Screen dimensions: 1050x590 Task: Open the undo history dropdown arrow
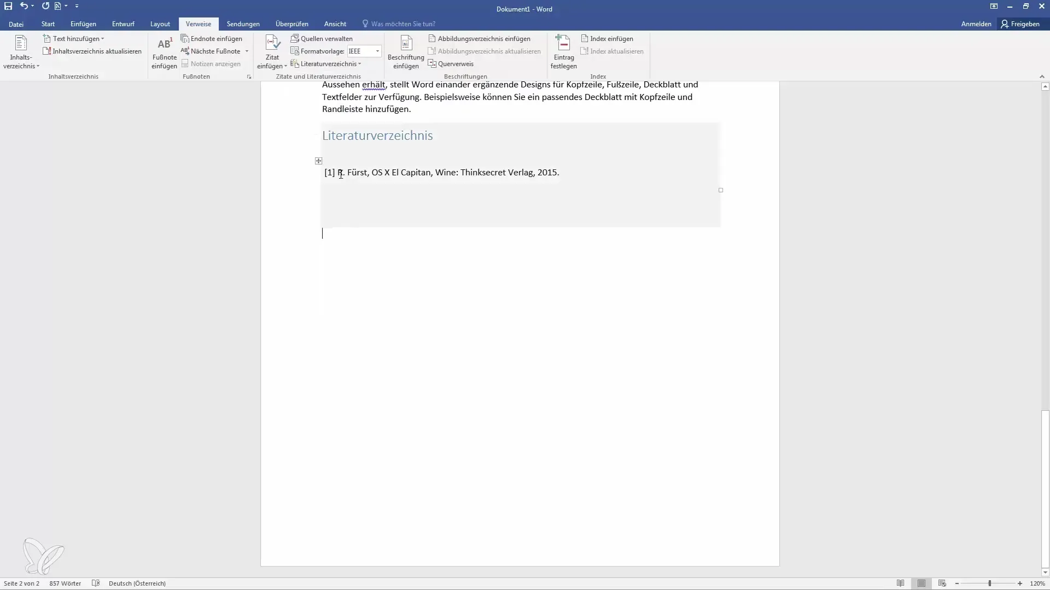[33, 6]
